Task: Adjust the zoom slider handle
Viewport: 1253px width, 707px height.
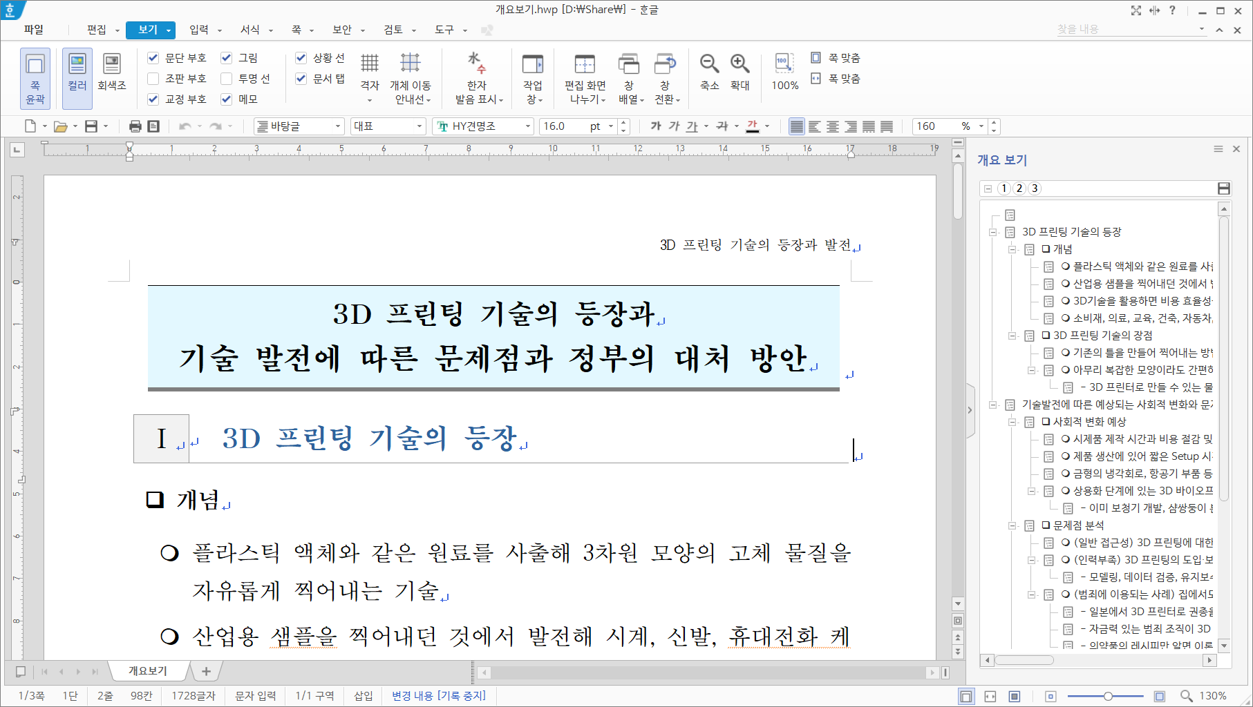Action: [x=1108, y=696]
